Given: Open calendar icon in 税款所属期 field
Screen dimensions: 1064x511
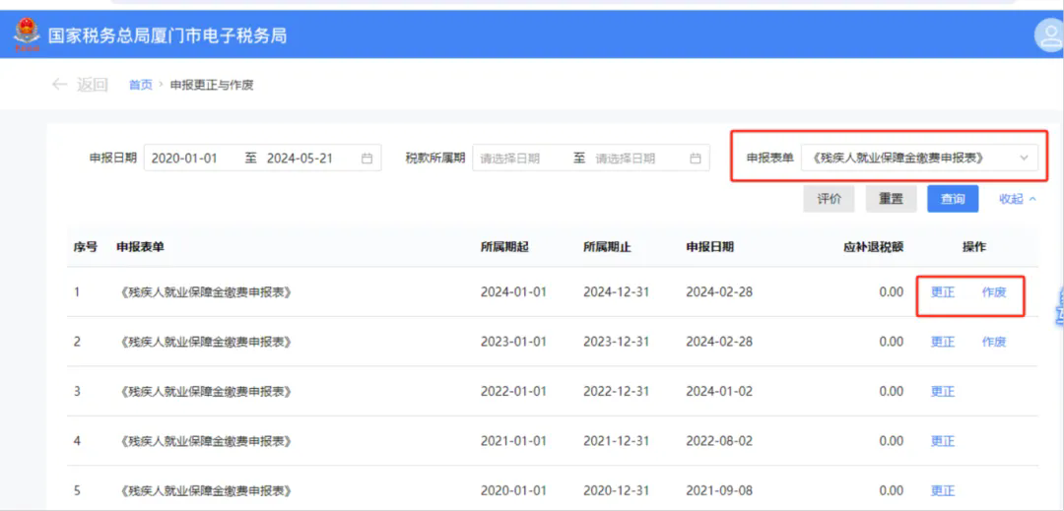Looking at the screenshot, I should pos(695,159).
